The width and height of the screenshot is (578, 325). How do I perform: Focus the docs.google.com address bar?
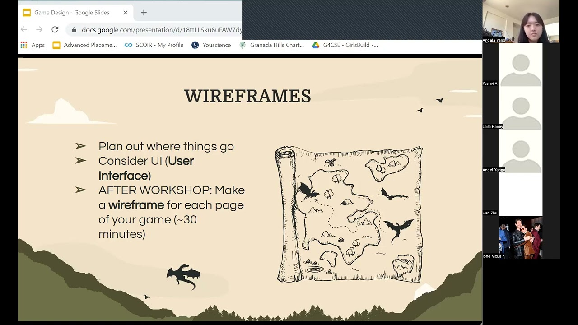click(x=154, y=30)
